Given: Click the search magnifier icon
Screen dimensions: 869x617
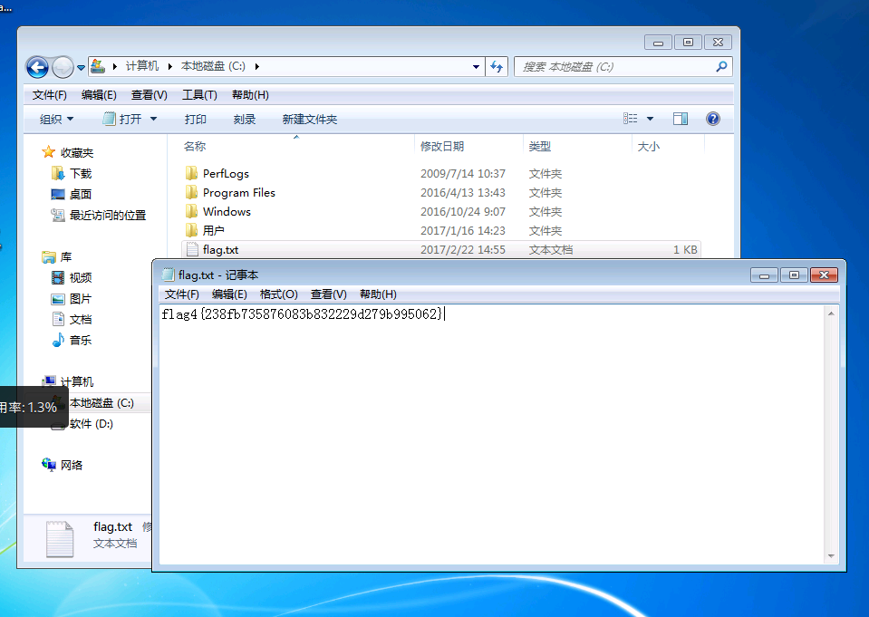Looking at the screenshot, I should (x=721, y=66).
